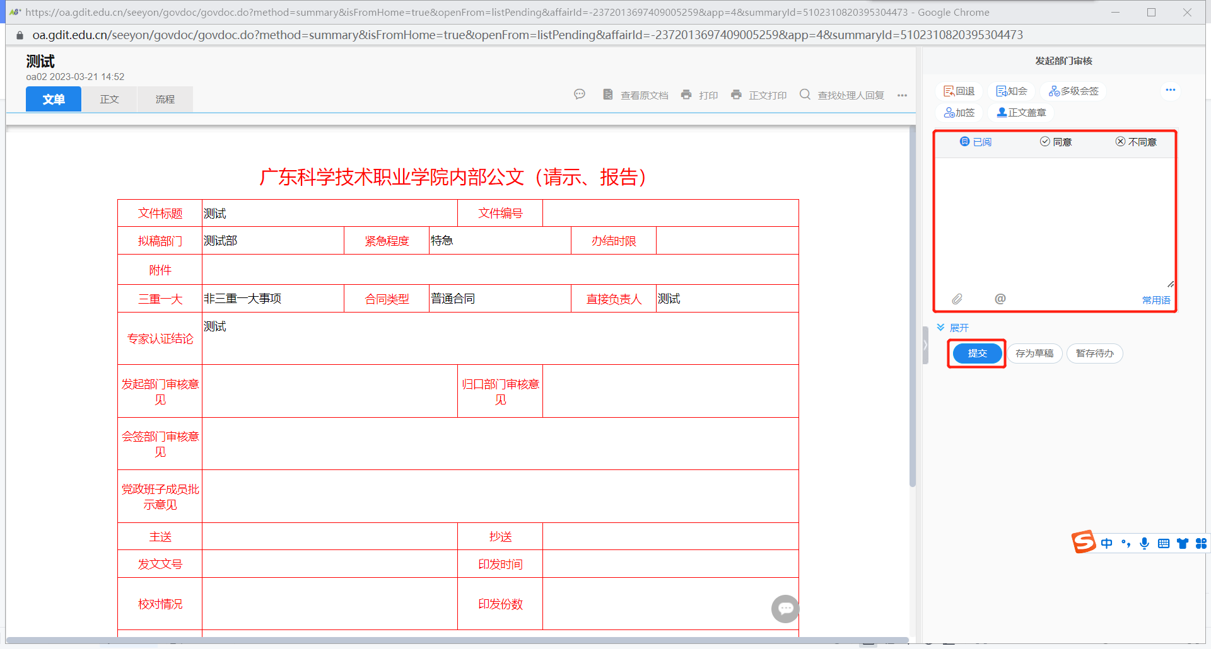Open the 常用语 common phrases link
Image resolution: width=1211 pixels, height=649 pixels.
(x=1156, y=300)
